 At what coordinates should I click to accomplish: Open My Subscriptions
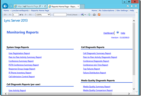pos(107,11)
